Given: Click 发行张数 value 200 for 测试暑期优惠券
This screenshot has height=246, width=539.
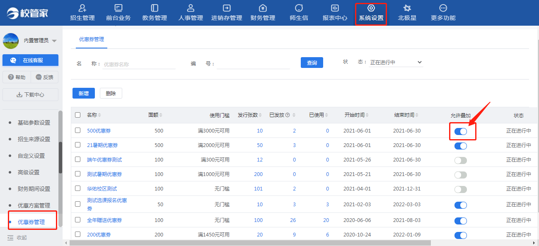Looking at the screenshot, I should [259, 174].
